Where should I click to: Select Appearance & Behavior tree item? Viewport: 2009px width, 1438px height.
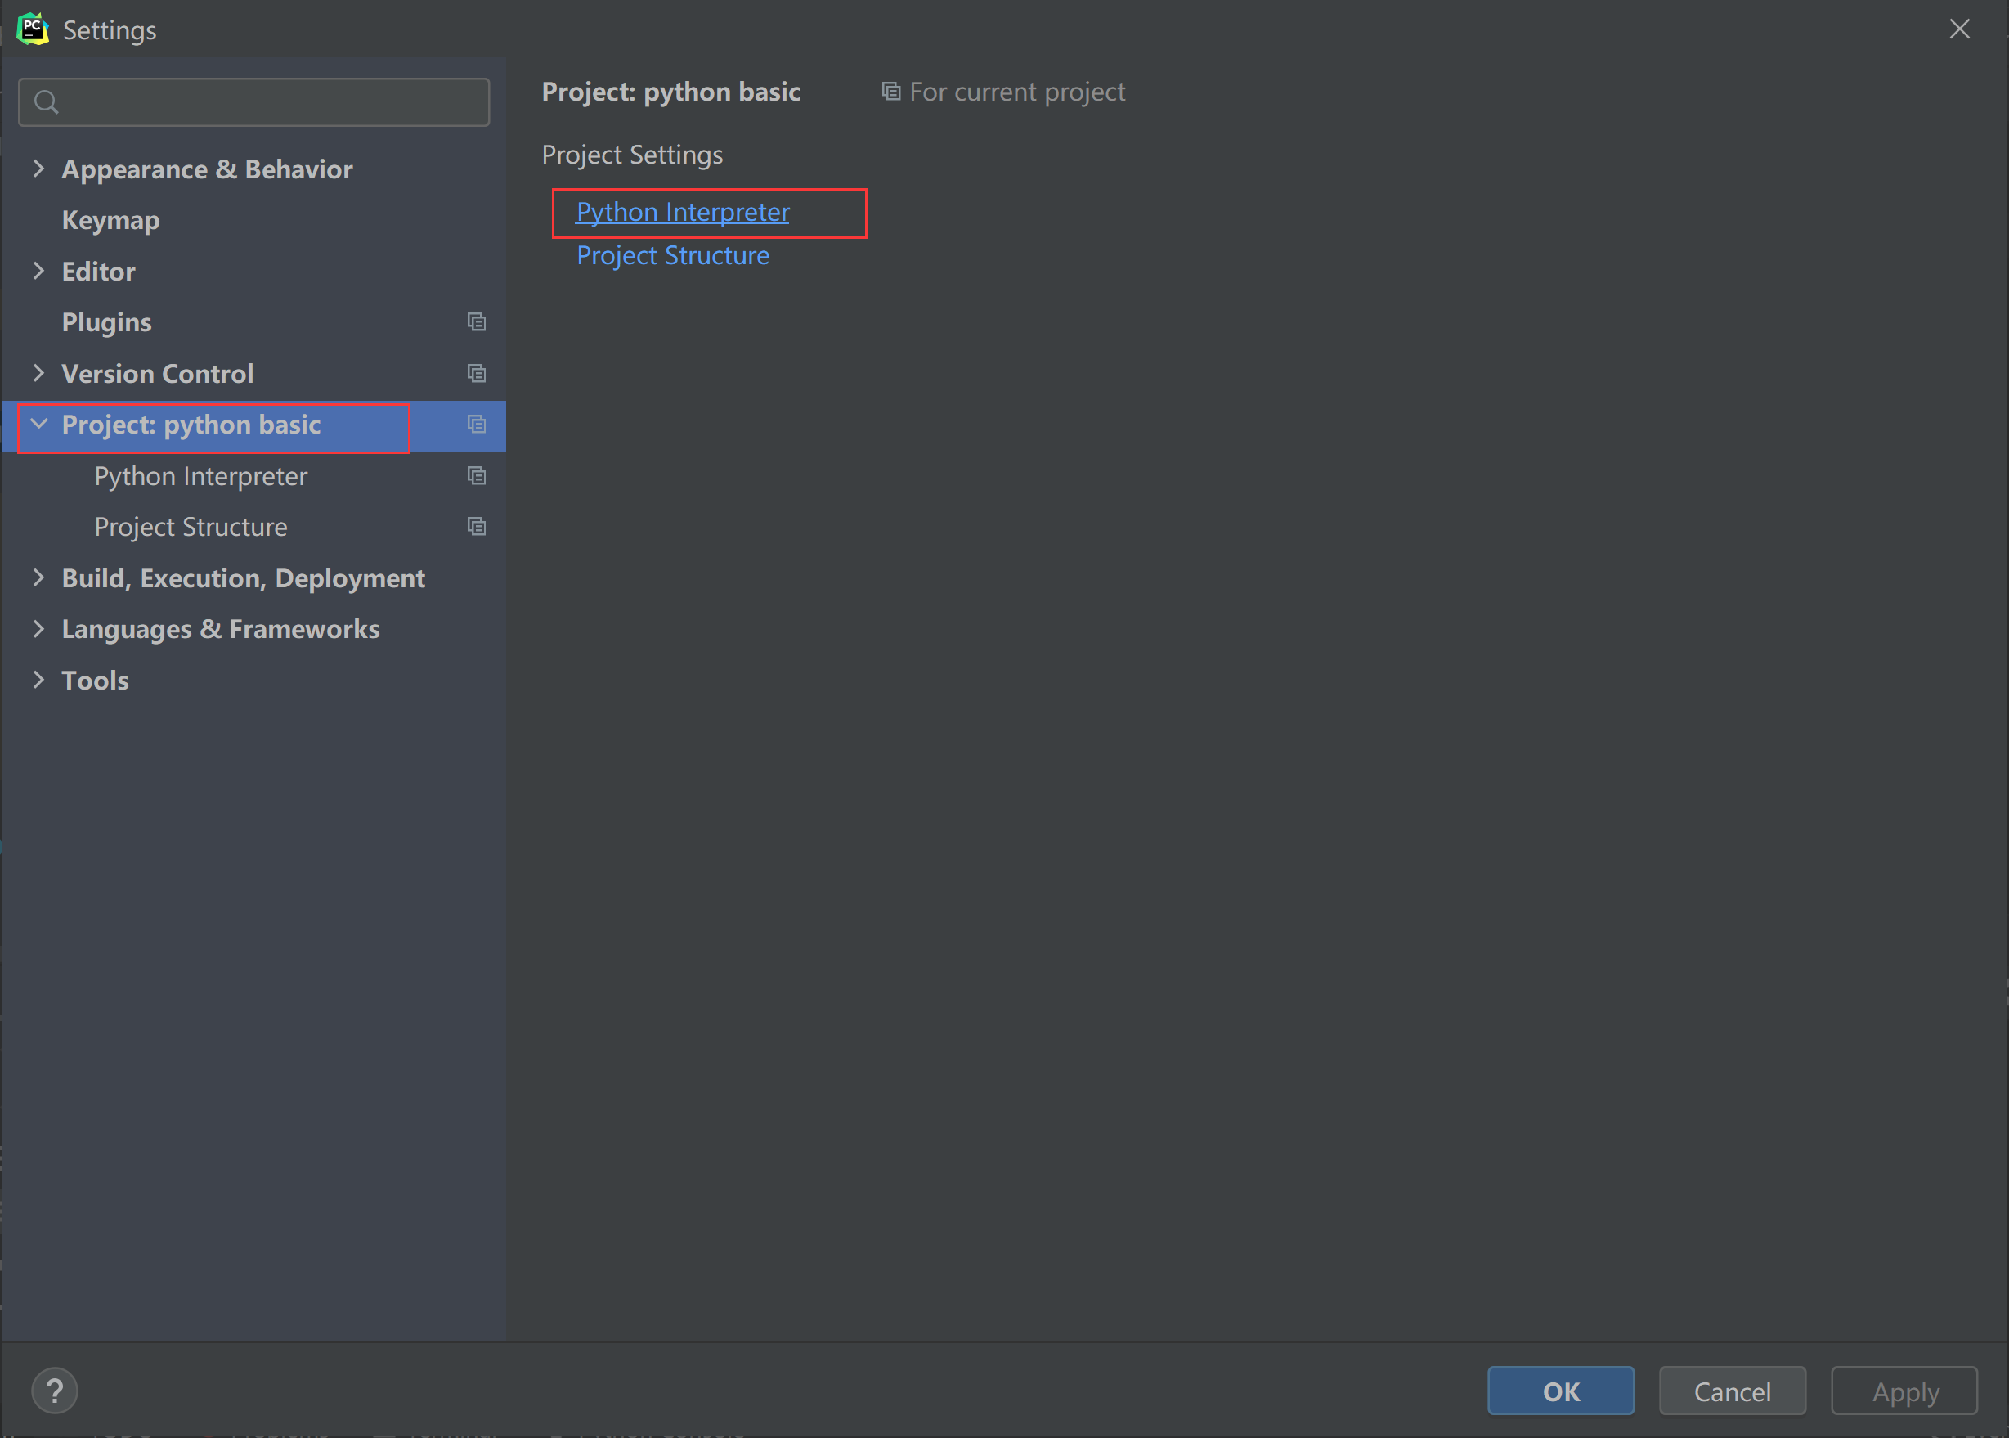tap(207, 169)
